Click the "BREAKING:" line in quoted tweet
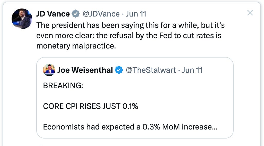This screenshot has height=146, width=264. [x=63, y=85]
